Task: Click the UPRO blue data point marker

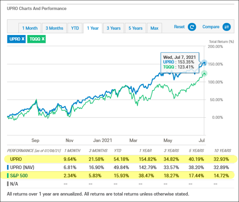Action: [204, 63]
